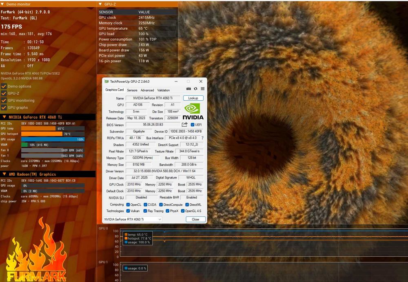The height and width of the screenshot is (282, 408).
Task: Click the Bus Interface question mark
Action: 202,138
